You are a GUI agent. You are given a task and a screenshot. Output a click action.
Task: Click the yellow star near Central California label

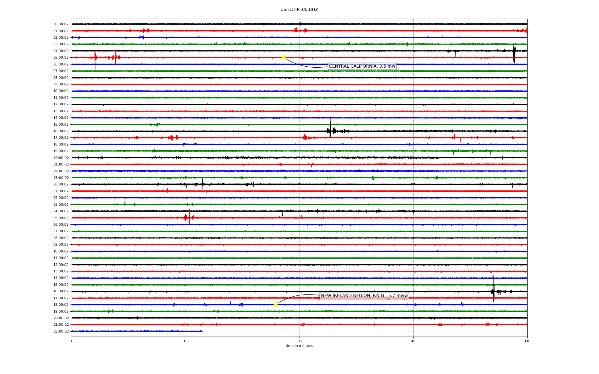284,57
